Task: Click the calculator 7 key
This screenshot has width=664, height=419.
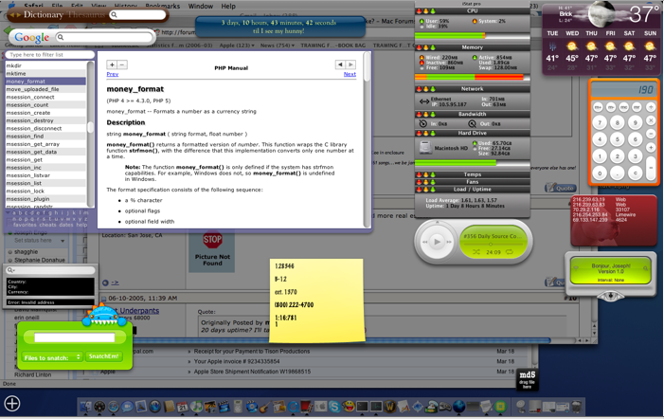Action: (600, 123)
